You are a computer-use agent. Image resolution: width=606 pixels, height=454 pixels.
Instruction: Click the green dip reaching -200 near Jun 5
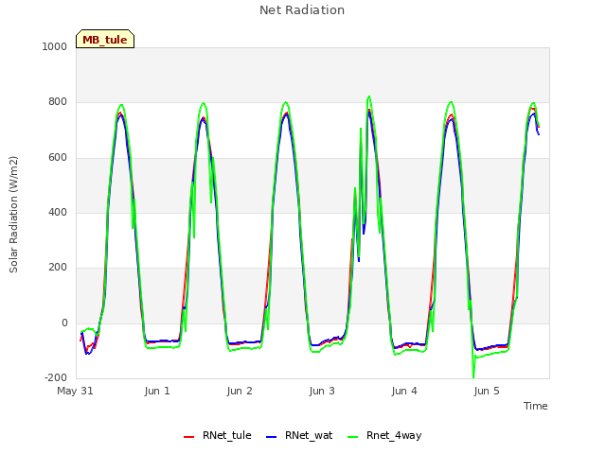pos(473,375)
